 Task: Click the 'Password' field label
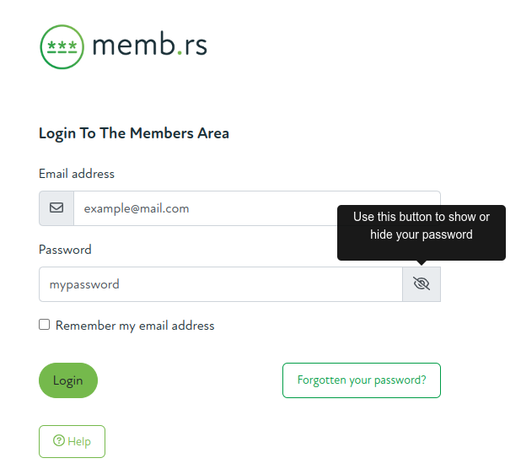65,250
